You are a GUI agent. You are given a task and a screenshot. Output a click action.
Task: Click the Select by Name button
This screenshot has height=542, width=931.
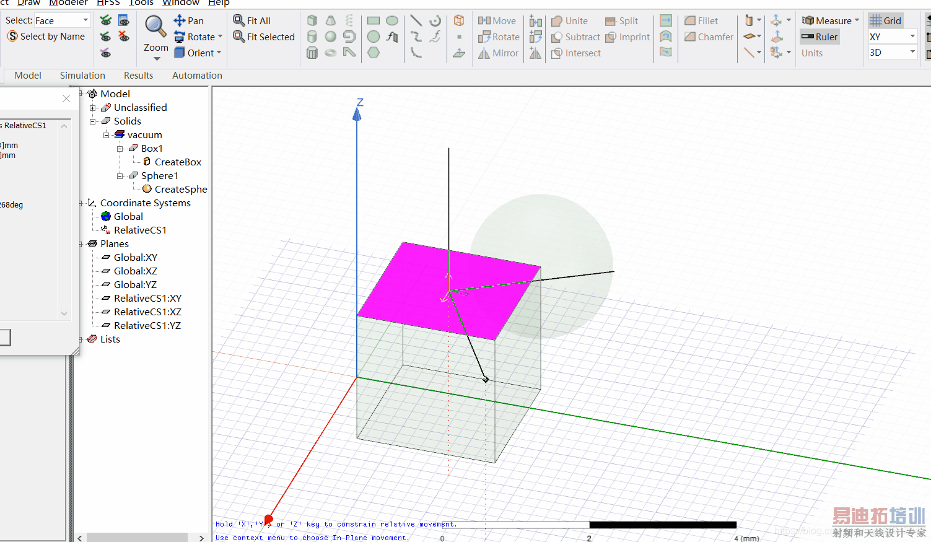click(46, 37)
